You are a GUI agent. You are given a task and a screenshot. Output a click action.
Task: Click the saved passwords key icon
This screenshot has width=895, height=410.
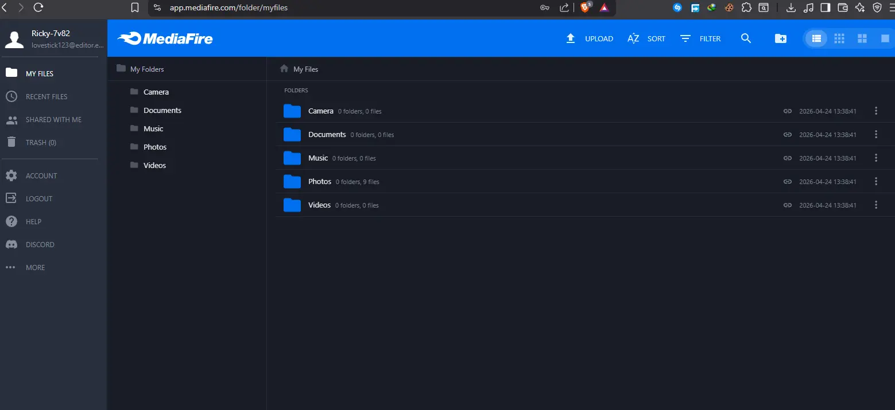(545, 7)
